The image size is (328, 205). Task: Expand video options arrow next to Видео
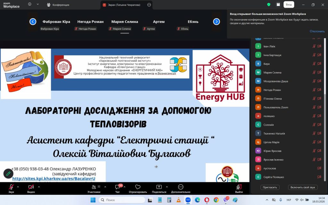[x=39, y=186]
